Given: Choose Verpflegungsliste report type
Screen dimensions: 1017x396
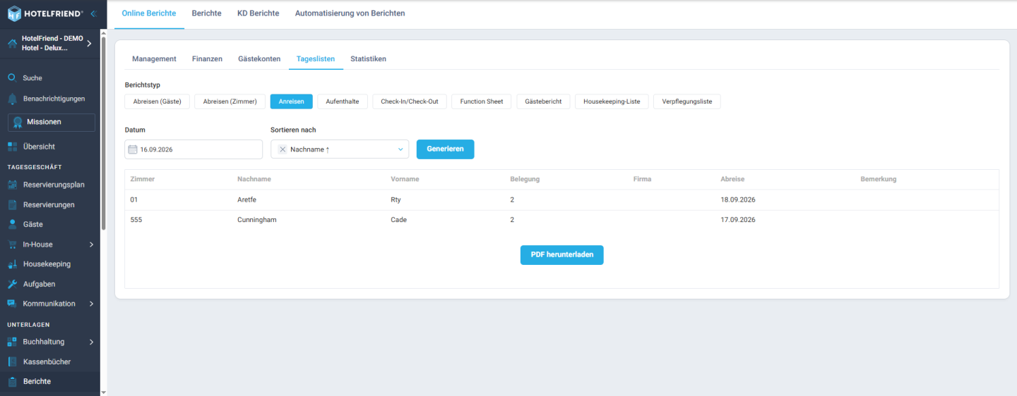Looking at the screenshot, I should tap(687, 101).
